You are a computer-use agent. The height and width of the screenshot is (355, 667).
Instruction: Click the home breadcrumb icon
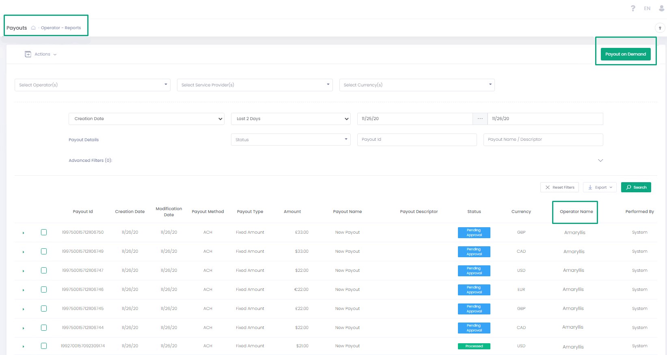pos(33,28)
